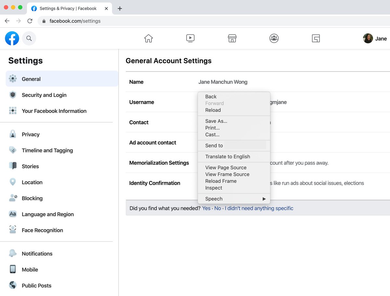Click the Language and Region Aa icon
This screenshot has width=390, height=296.
[x=13, y=214]
